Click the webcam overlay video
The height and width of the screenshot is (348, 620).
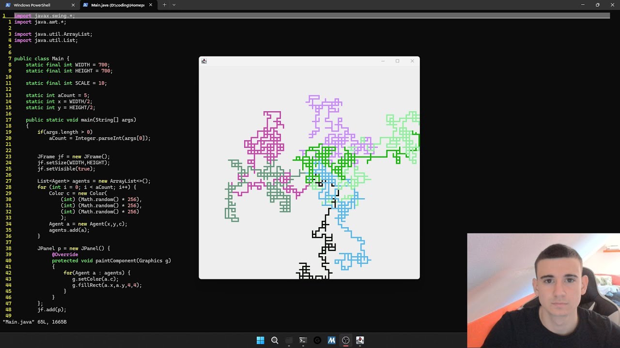coord(543,290)
